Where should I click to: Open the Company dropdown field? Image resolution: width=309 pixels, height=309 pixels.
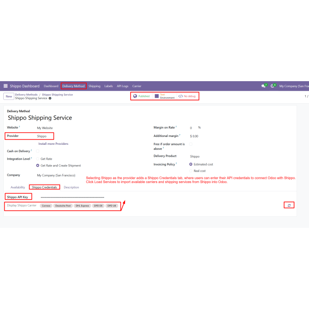(56, 175)
